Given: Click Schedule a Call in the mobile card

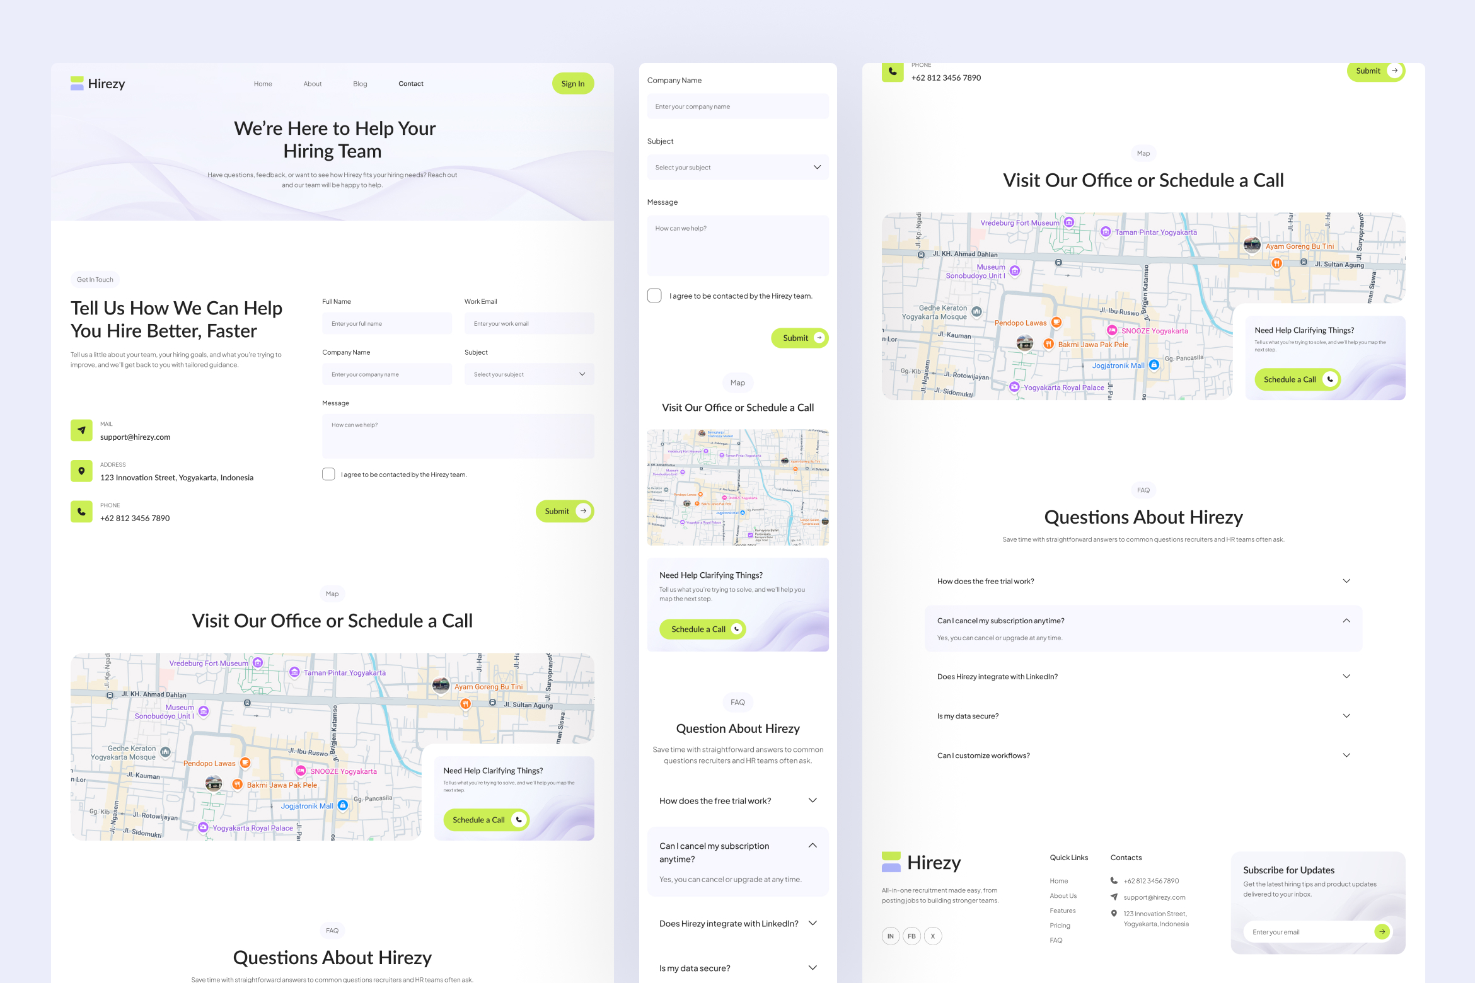Looking at the screenshot, I should (x=702, y=629).
